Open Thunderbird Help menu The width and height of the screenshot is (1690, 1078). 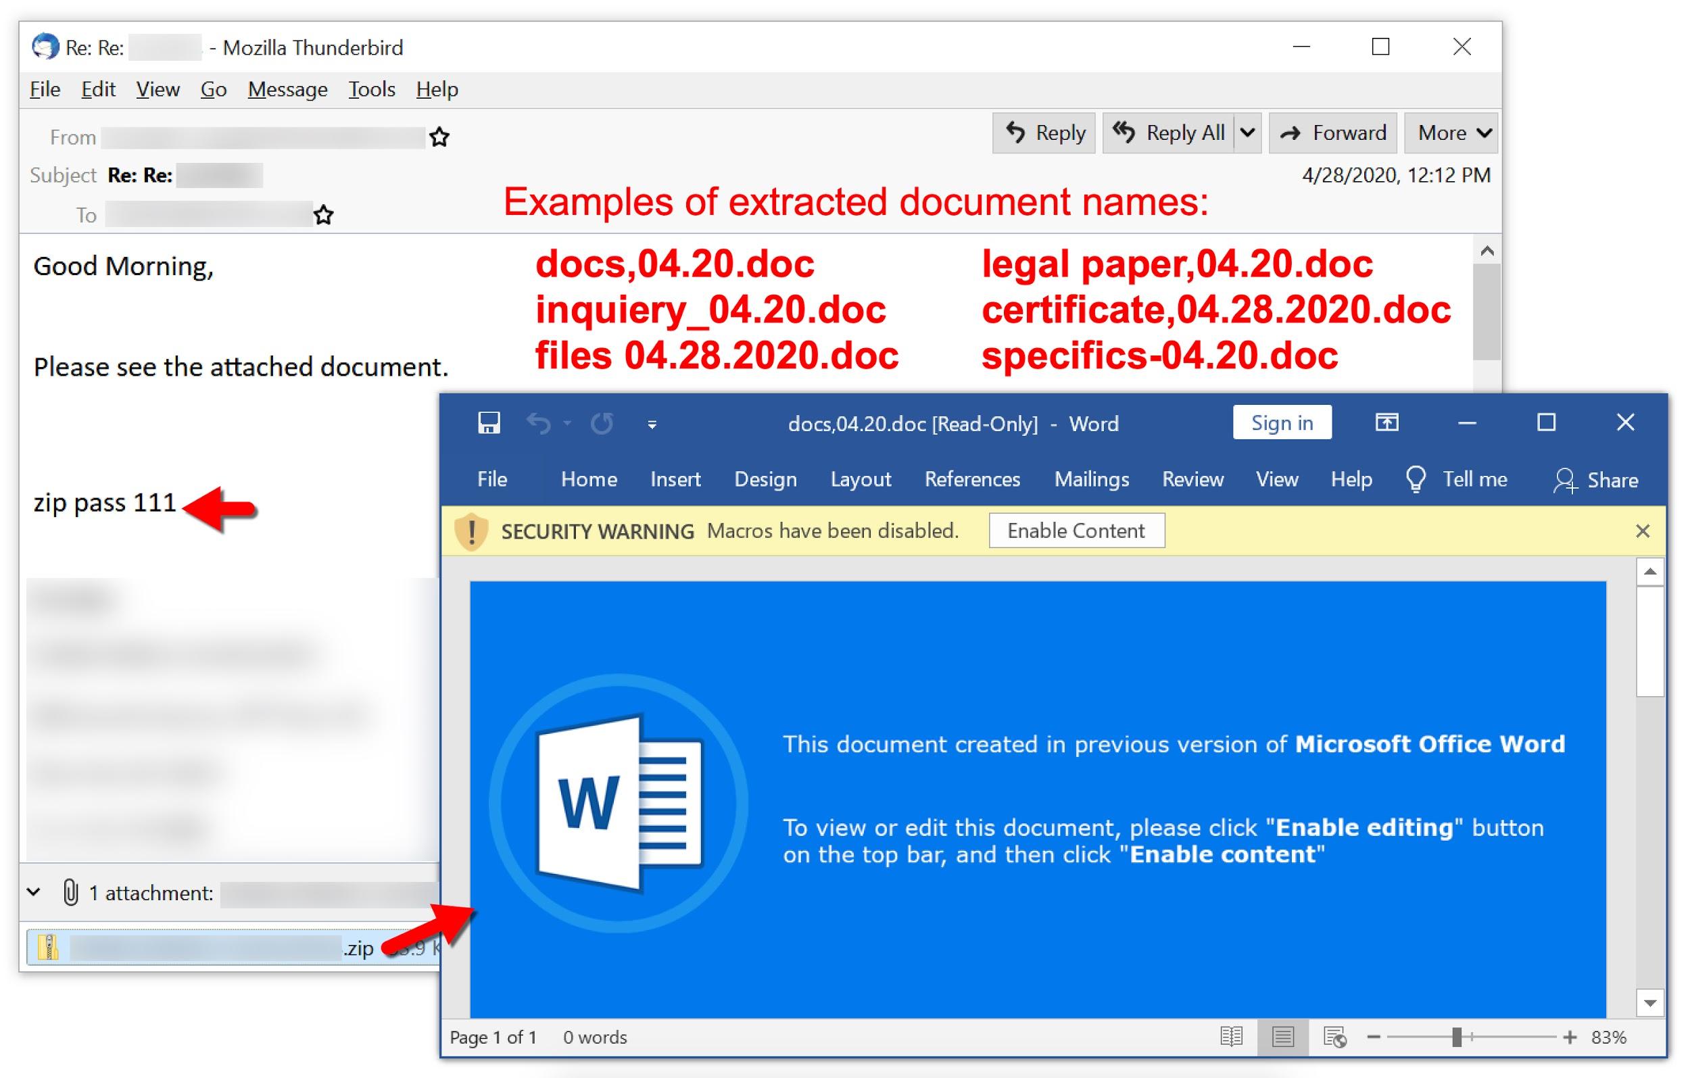437,89
